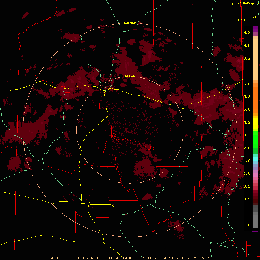The width and height of the screenshot is (260, 260).
Task: Click the [PHAS] label above the color scale
Action: pyautogui.click(x=244, y=20)
